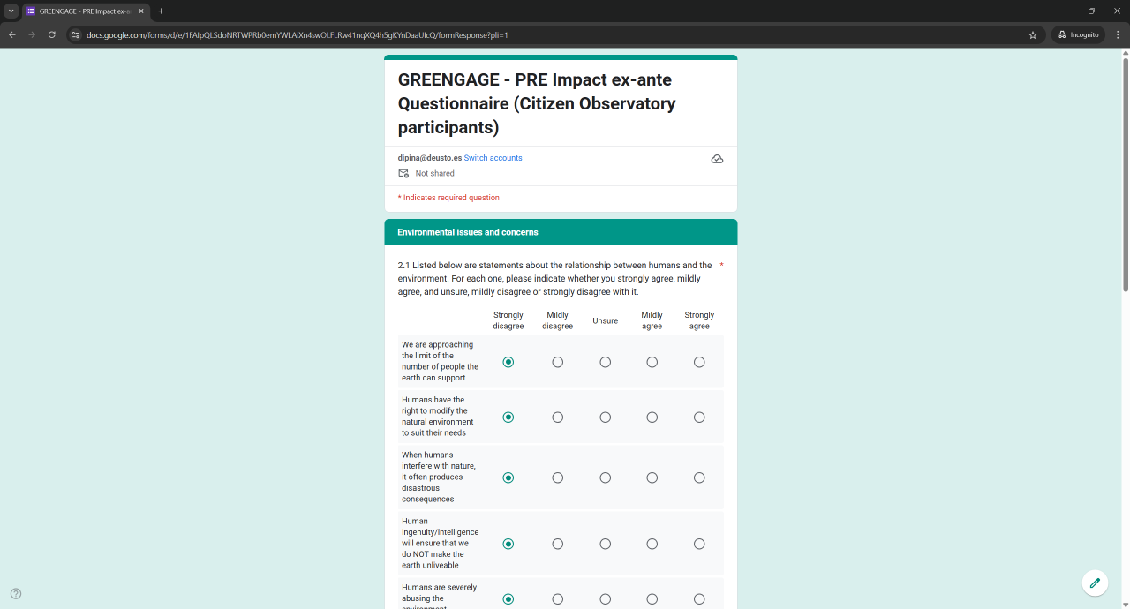Click the page vertical scrollbar
Screen dimensions: 1130x609
pos(1125,173)
